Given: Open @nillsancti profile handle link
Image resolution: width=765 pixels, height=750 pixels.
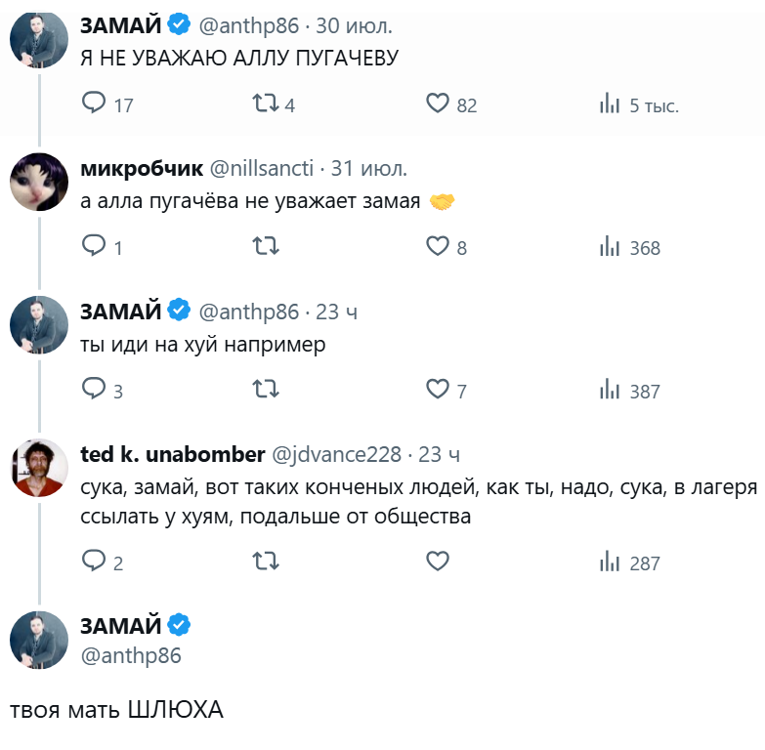Looking at the screenshot, I should pos(262,168).
